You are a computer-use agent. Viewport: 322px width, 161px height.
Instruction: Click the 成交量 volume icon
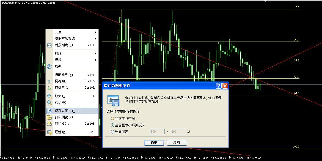pyautogui.click(x=49, y=88)
